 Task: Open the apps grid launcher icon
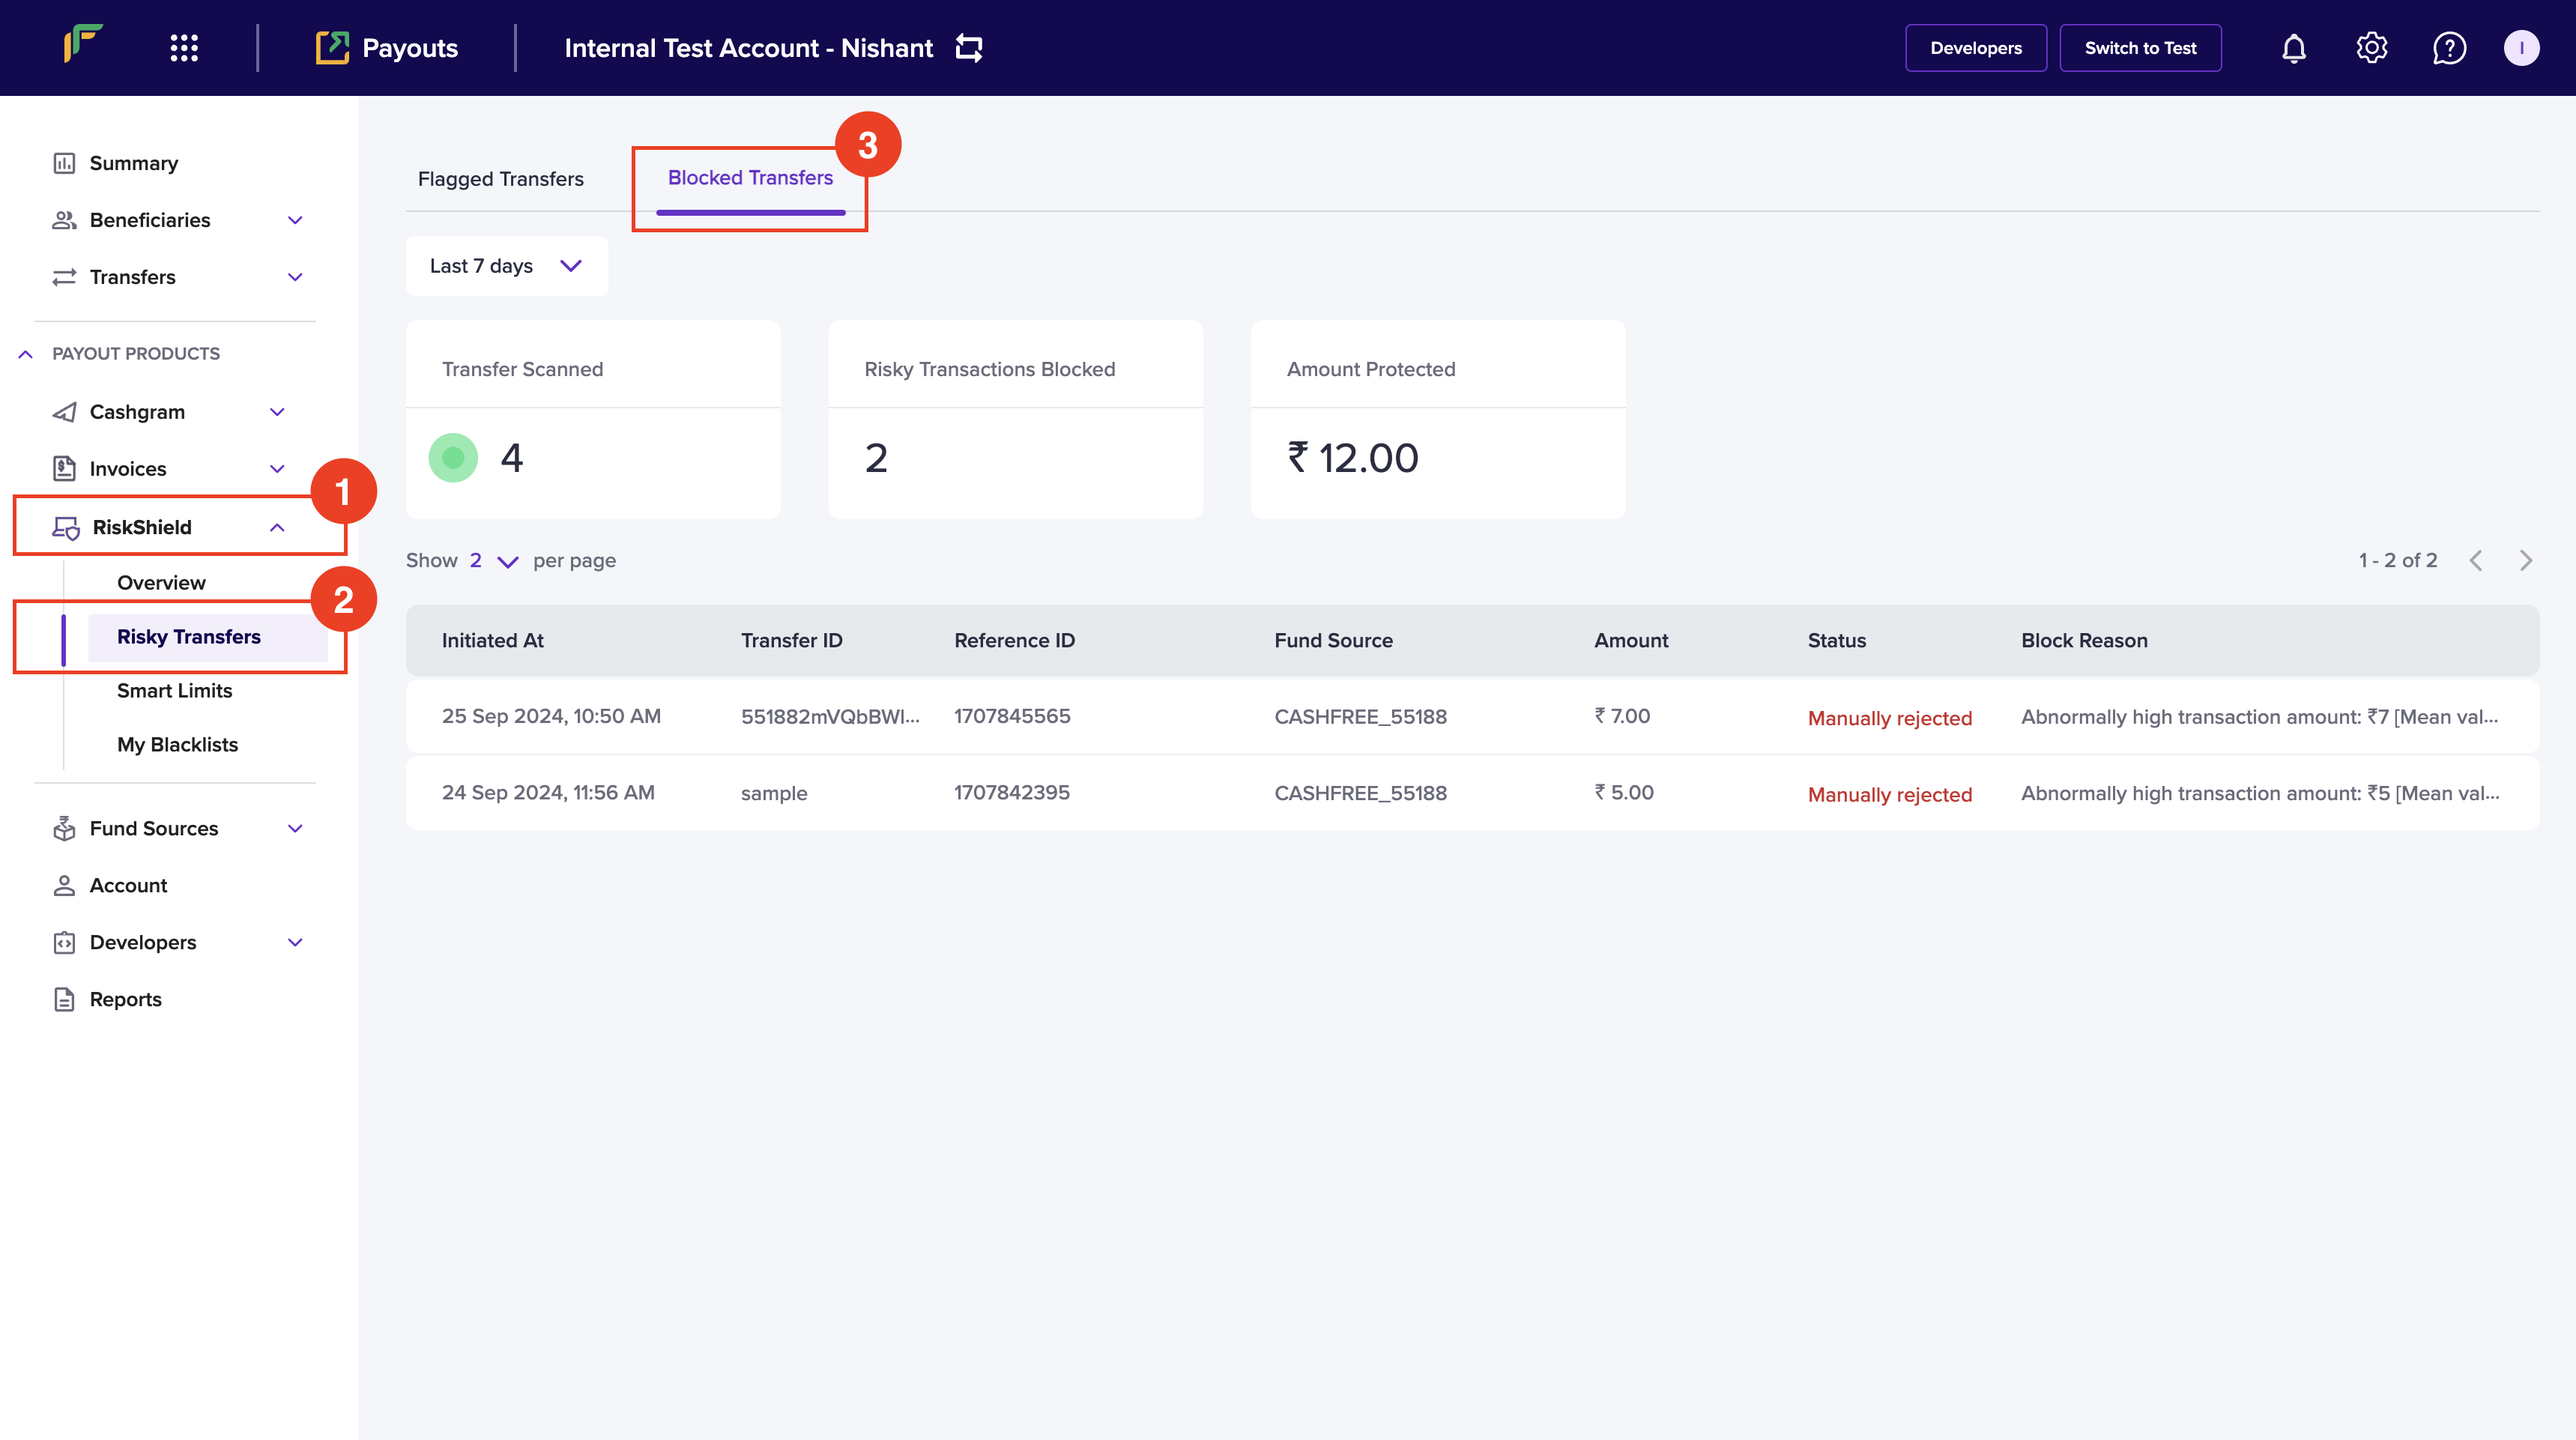tap(184, 48)
